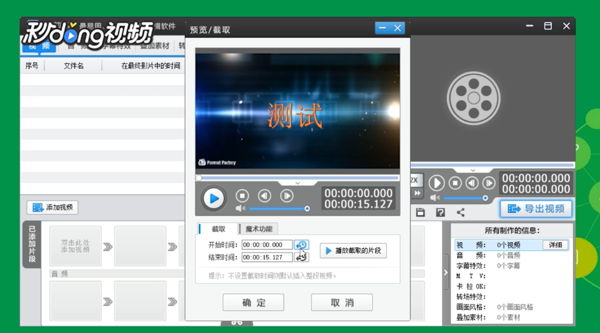The width and height of the screenshot is (600, 333).
Task: Stop playback in the 预览/截取 dialog
Action: (x=242, y=196)
